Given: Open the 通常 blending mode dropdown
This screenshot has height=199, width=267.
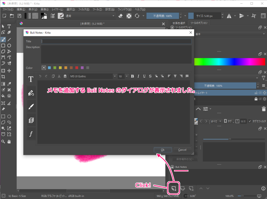Looking at the screenshot, I should (x=90, y=16).
